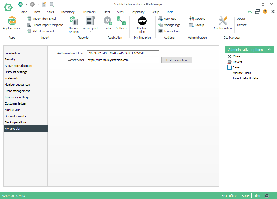Click Save in Administrative options
The image size is (277, 199).
click(x=236, y=67)
